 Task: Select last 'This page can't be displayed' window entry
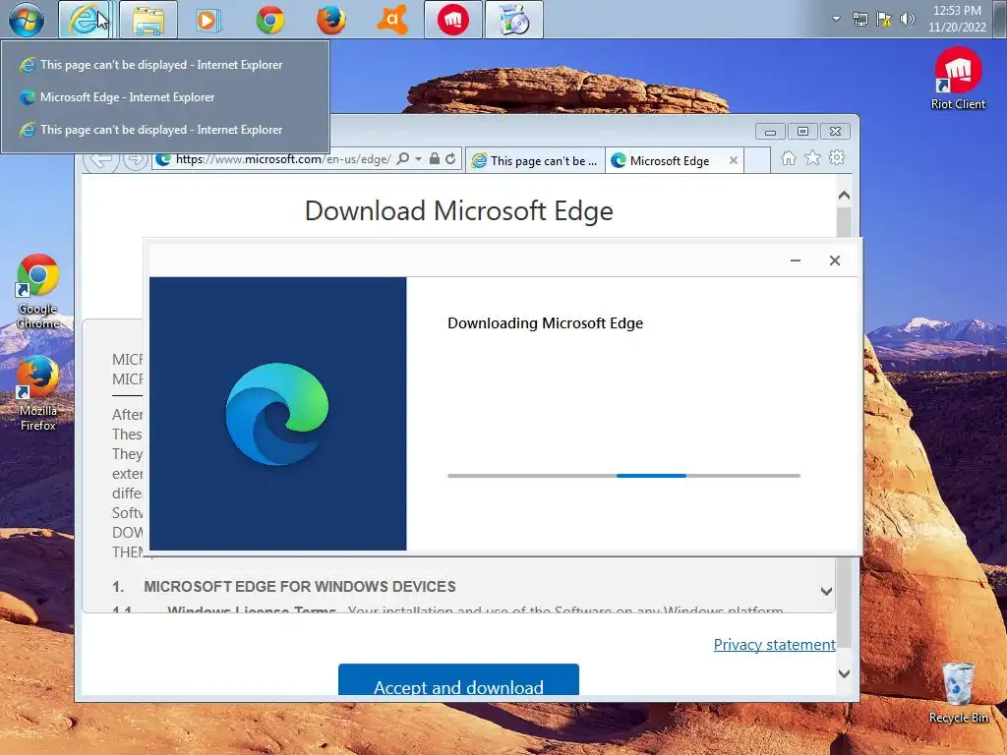[165, 130]
